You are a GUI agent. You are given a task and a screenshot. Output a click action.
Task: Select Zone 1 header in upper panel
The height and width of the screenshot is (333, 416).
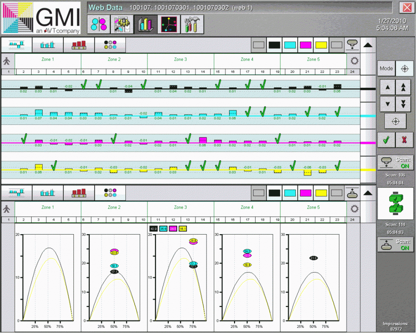coord(48,59)
